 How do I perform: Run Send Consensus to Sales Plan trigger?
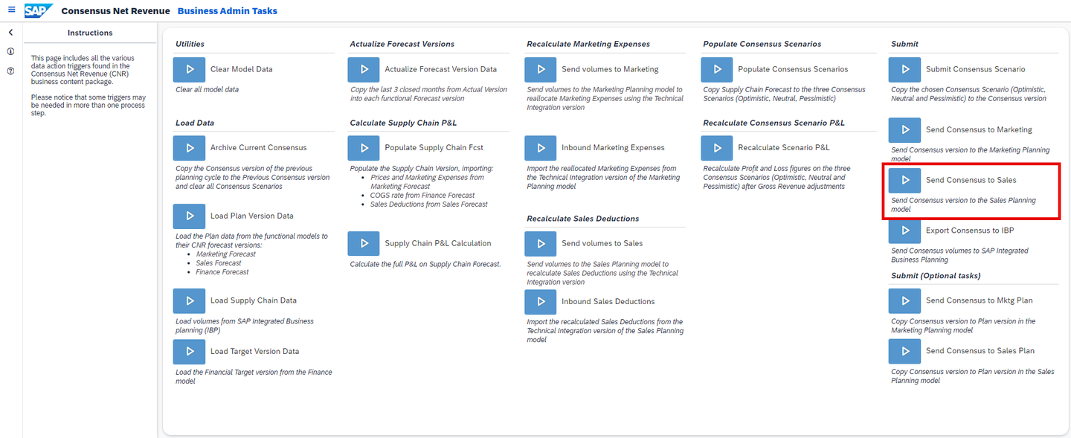[x=905, y=351]
